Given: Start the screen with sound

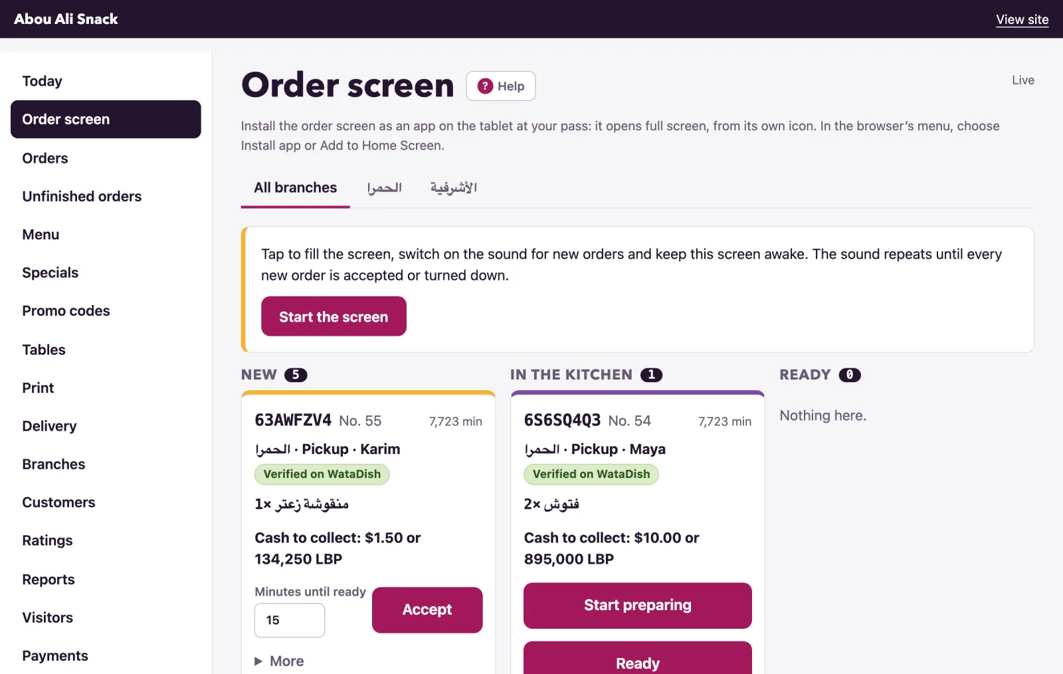Looking at the screenshot, I should (x=334, y=316).
